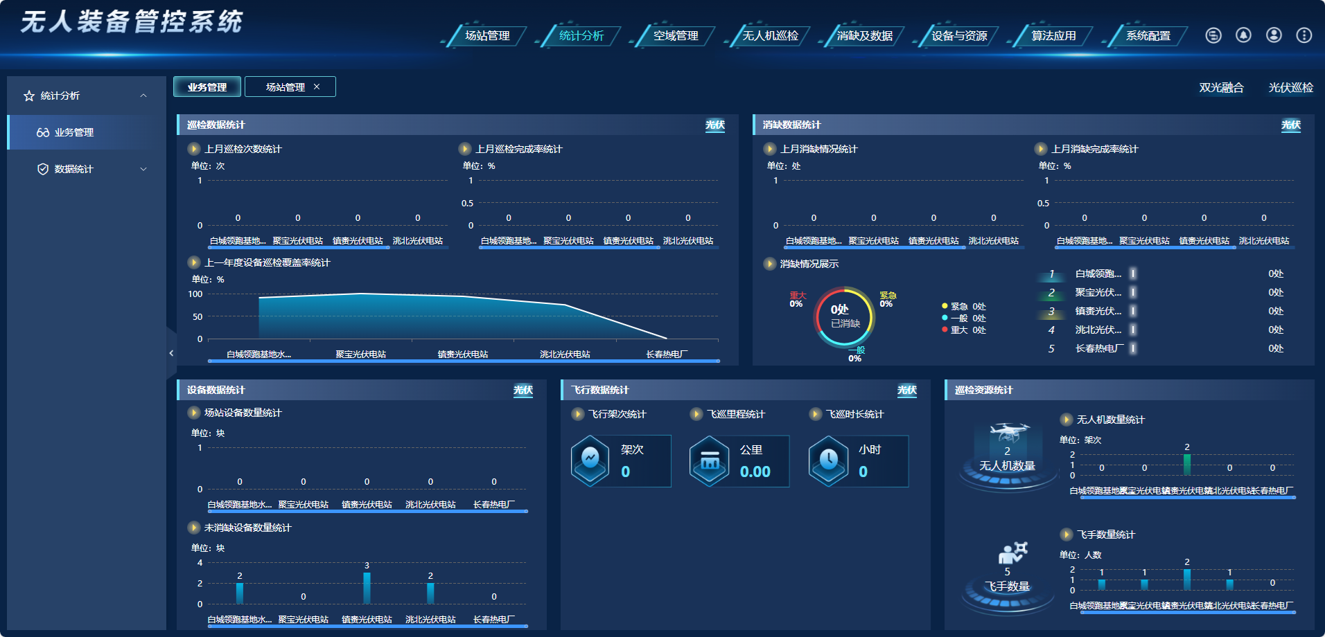Open the 无人机巡检 top menu

(770, 36)
